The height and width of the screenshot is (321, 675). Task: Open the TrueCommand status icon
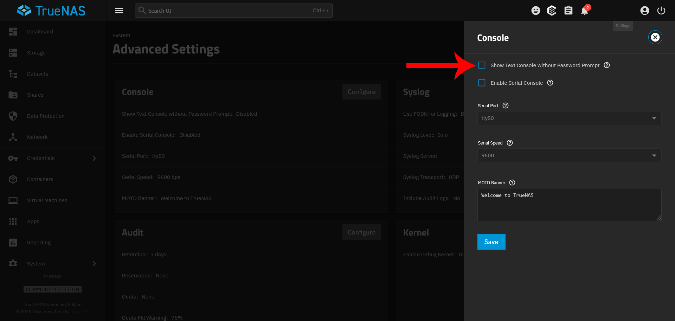(552, 11)
